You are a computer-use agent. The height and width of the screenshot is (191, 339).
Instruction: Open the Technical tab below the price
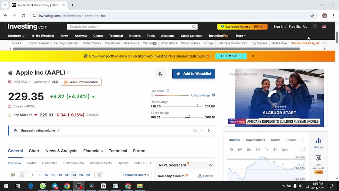118,151
